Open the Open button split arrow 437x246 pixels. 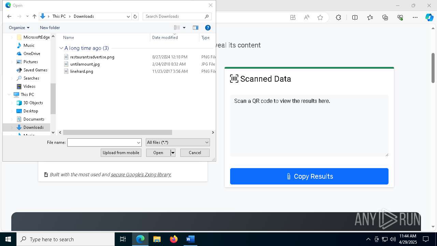pyautogui.click(x=173, y=153)
